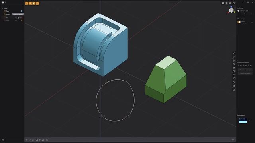
Task: Select solid selection mode, fourth orange button
Action: tap(37, 3)
